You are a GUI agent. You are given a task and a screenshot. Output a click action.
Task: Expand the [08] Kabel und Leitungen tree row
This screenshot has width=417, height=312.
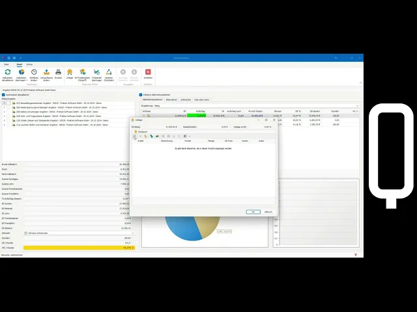coord(5,112)
